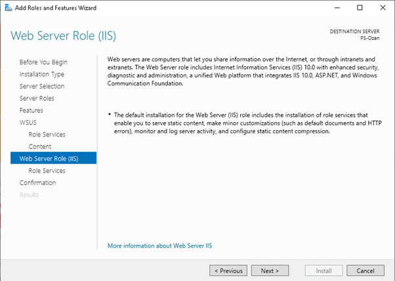
Task: Select Content under WSUS
Action: pyautogui.click(x=39, y=146)
